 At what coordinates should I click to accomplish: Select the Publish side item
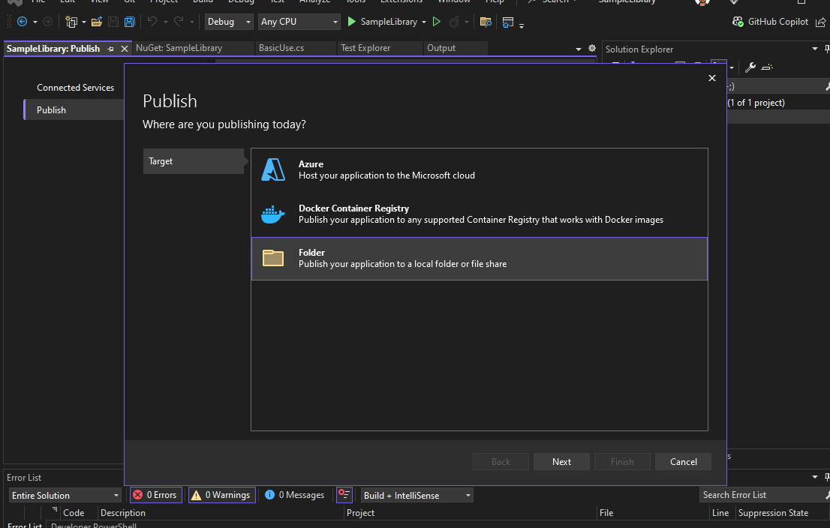click(x=74, y=109)
